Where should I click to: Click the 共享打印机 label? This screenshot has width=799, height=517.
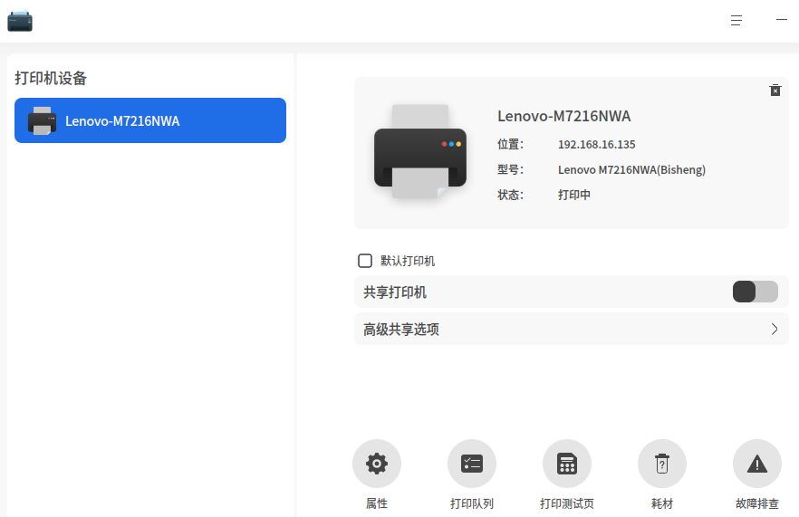point(395,292)
